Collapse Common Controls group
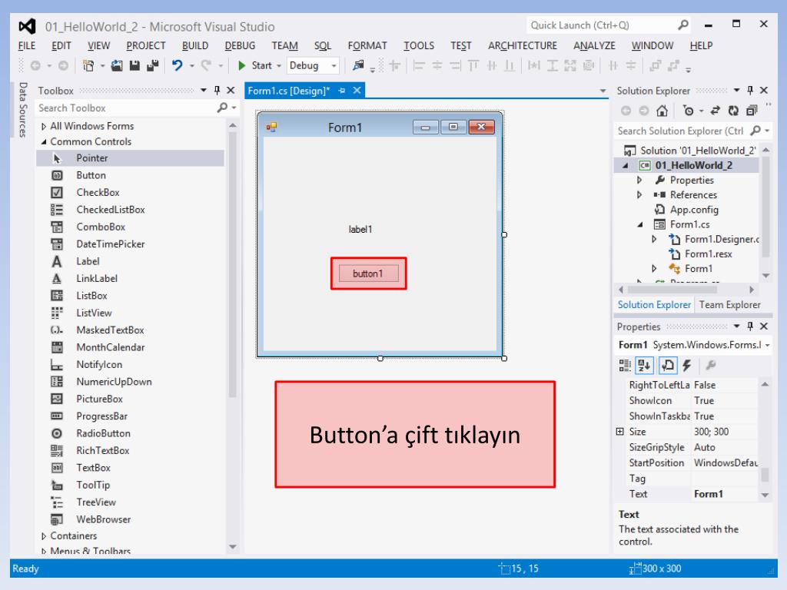The image size is (787, 590). pos(44,142)
